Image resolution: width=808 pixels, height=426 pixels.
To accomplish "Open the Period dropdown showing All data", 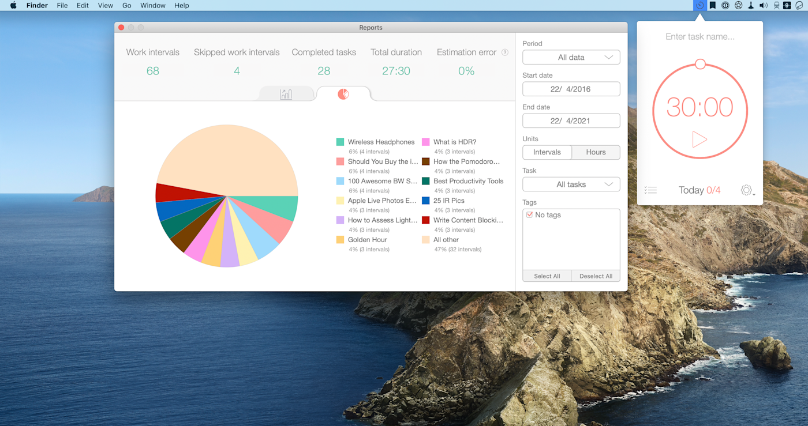I will point(571,57).
